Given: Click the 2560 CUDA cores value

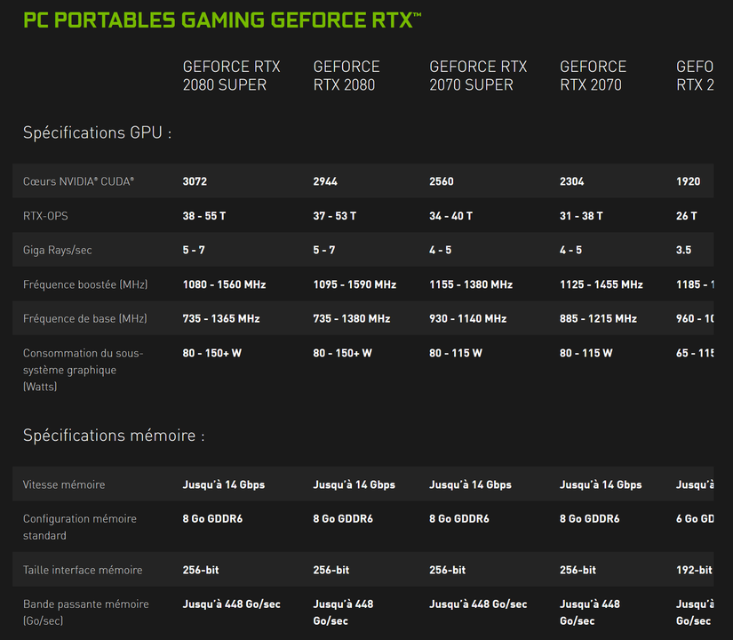Looking at the screenshot, I should click(x=442, y=181).
